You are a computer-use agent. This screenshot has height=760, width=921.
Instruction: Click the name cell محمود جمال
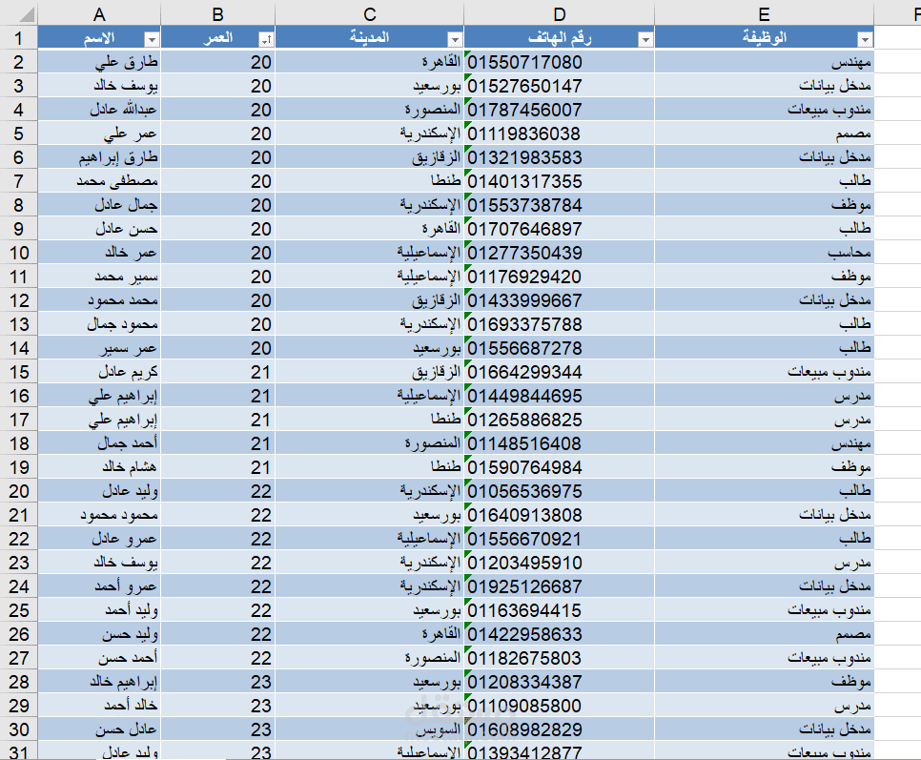click(x=99, y=324)
